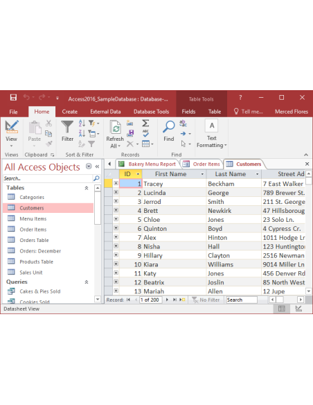The height and width of the screenshot is (405, 313).
Task: Click the Go To arrow icon
Action: pos(183,134)
